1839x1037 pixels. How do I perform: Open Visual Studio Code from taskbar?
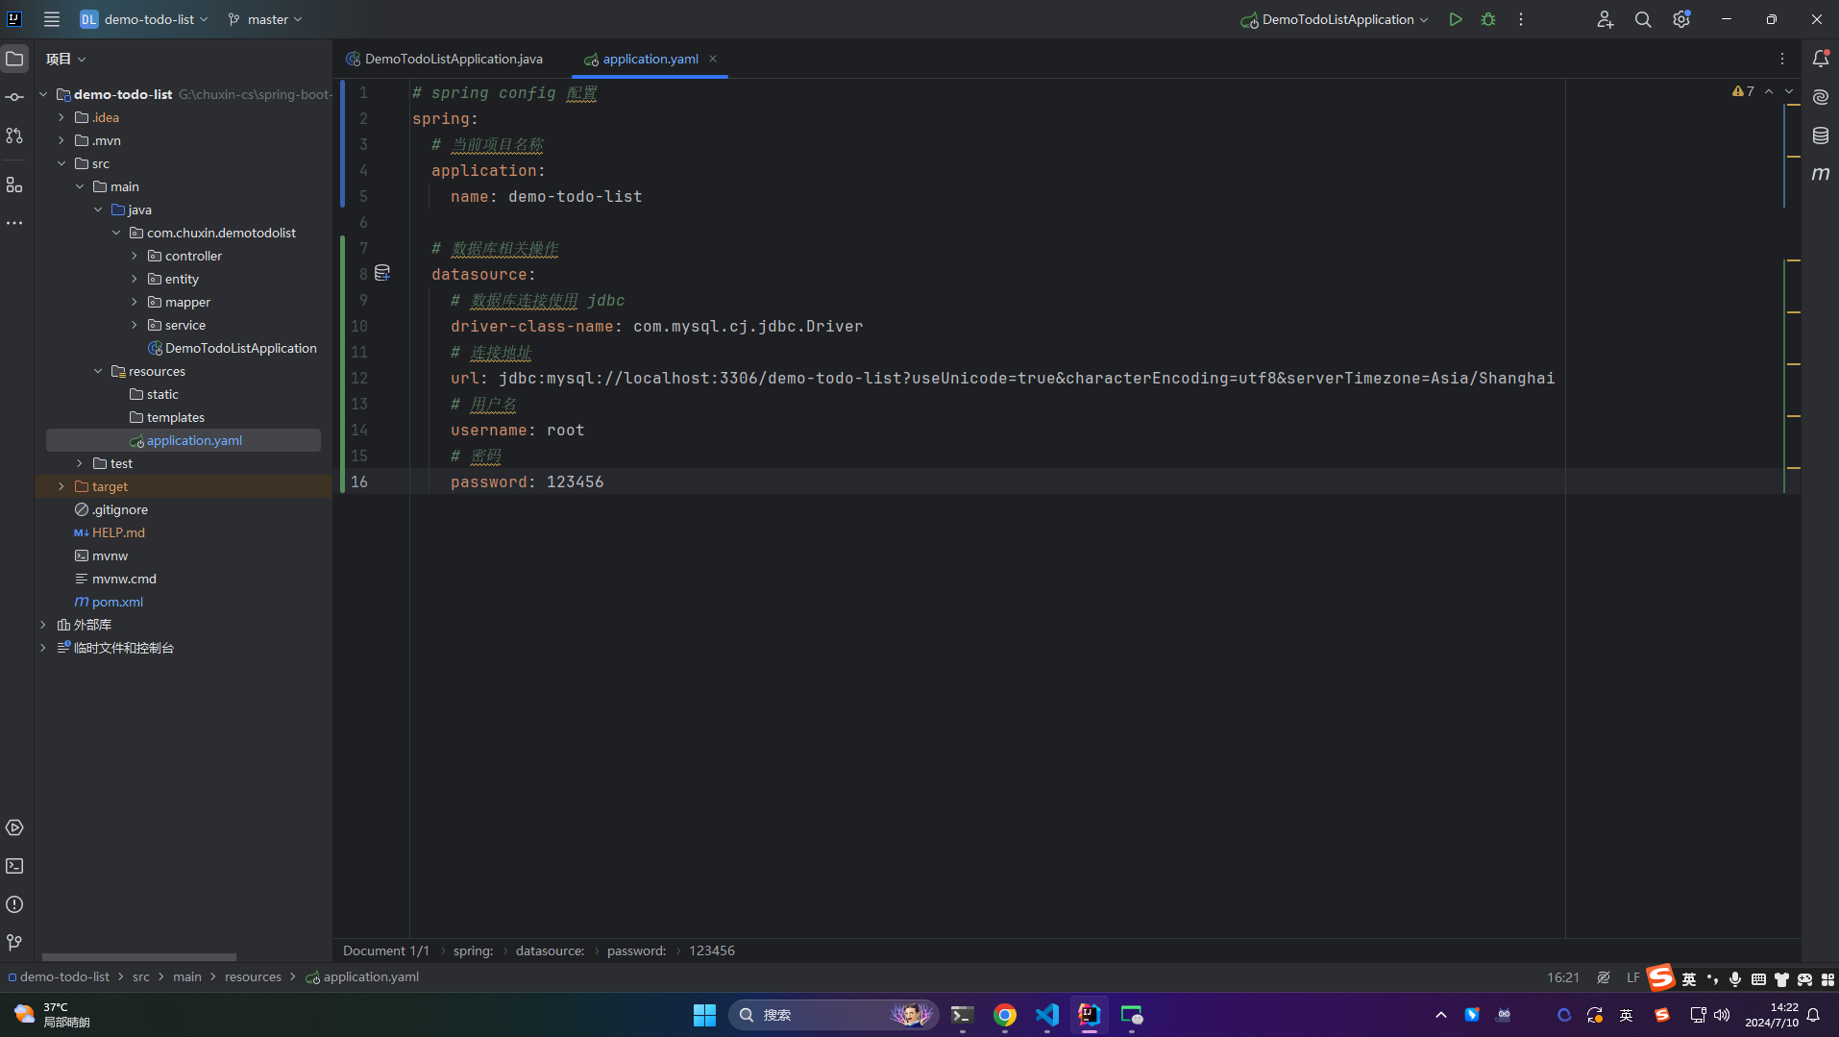point(1047,1015)
